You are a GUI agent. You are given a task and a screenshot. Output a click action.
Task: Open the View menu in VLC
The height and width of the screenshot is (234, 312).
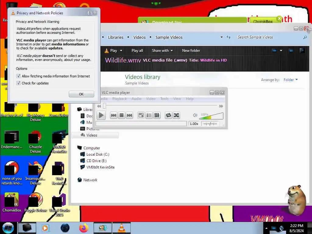177,99
